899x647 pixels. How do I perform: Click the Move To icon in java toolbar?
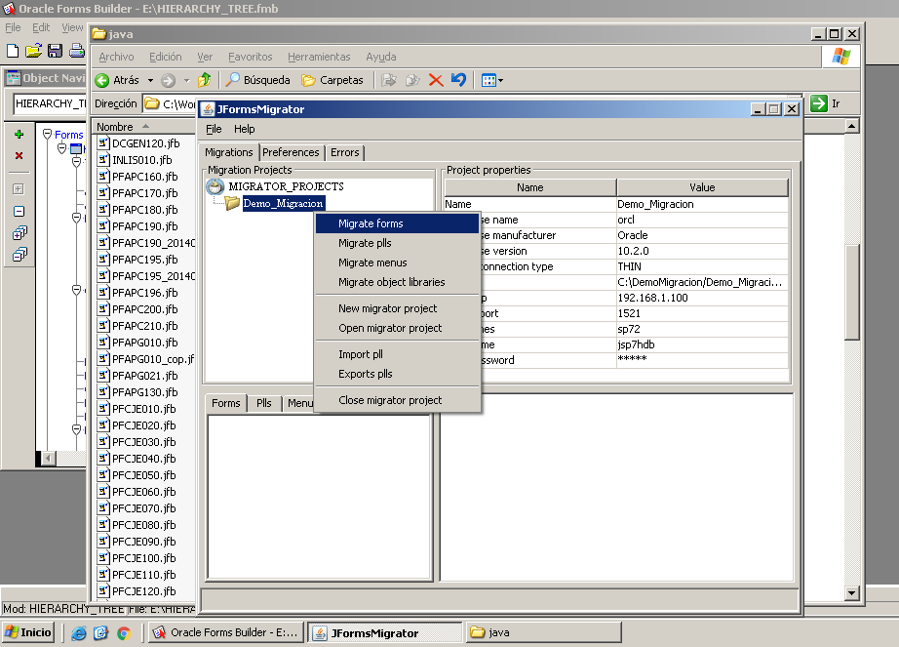click(x=389, y=80)
